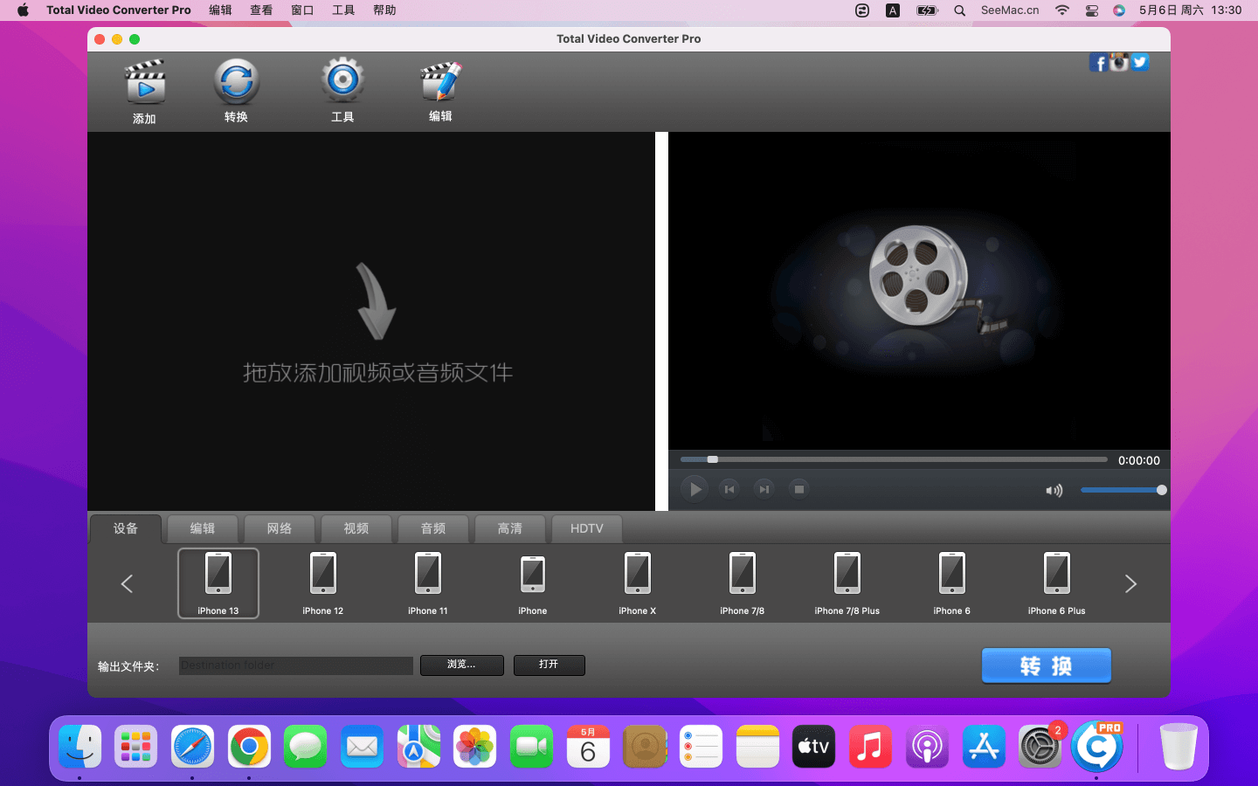This screenshot has height=786, width=1258.
Task: Open the Facebook social icon
Action: 1098,63
